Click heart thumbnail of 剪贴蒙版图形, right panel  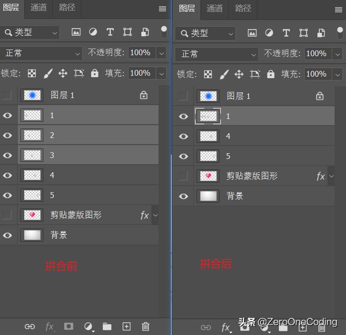coord(208,176)
